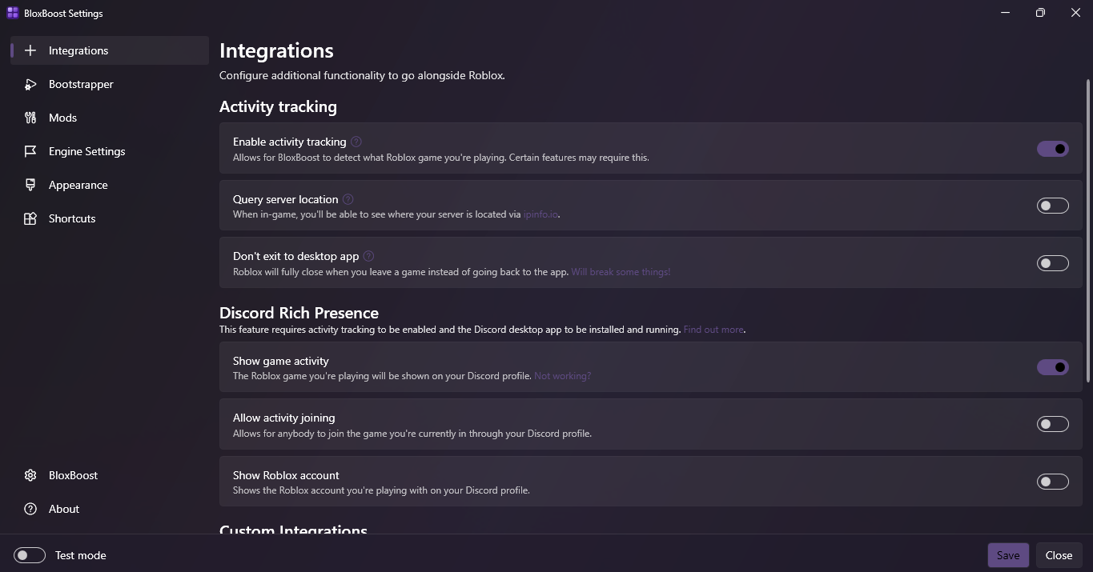Click the Engine Settings flag icon

(30, 151)
